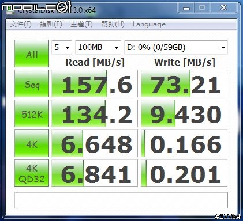The height and width of the screenshot is (221, 243).
Task: Run all benchmarks with the All button
Action: click(32, 54)
